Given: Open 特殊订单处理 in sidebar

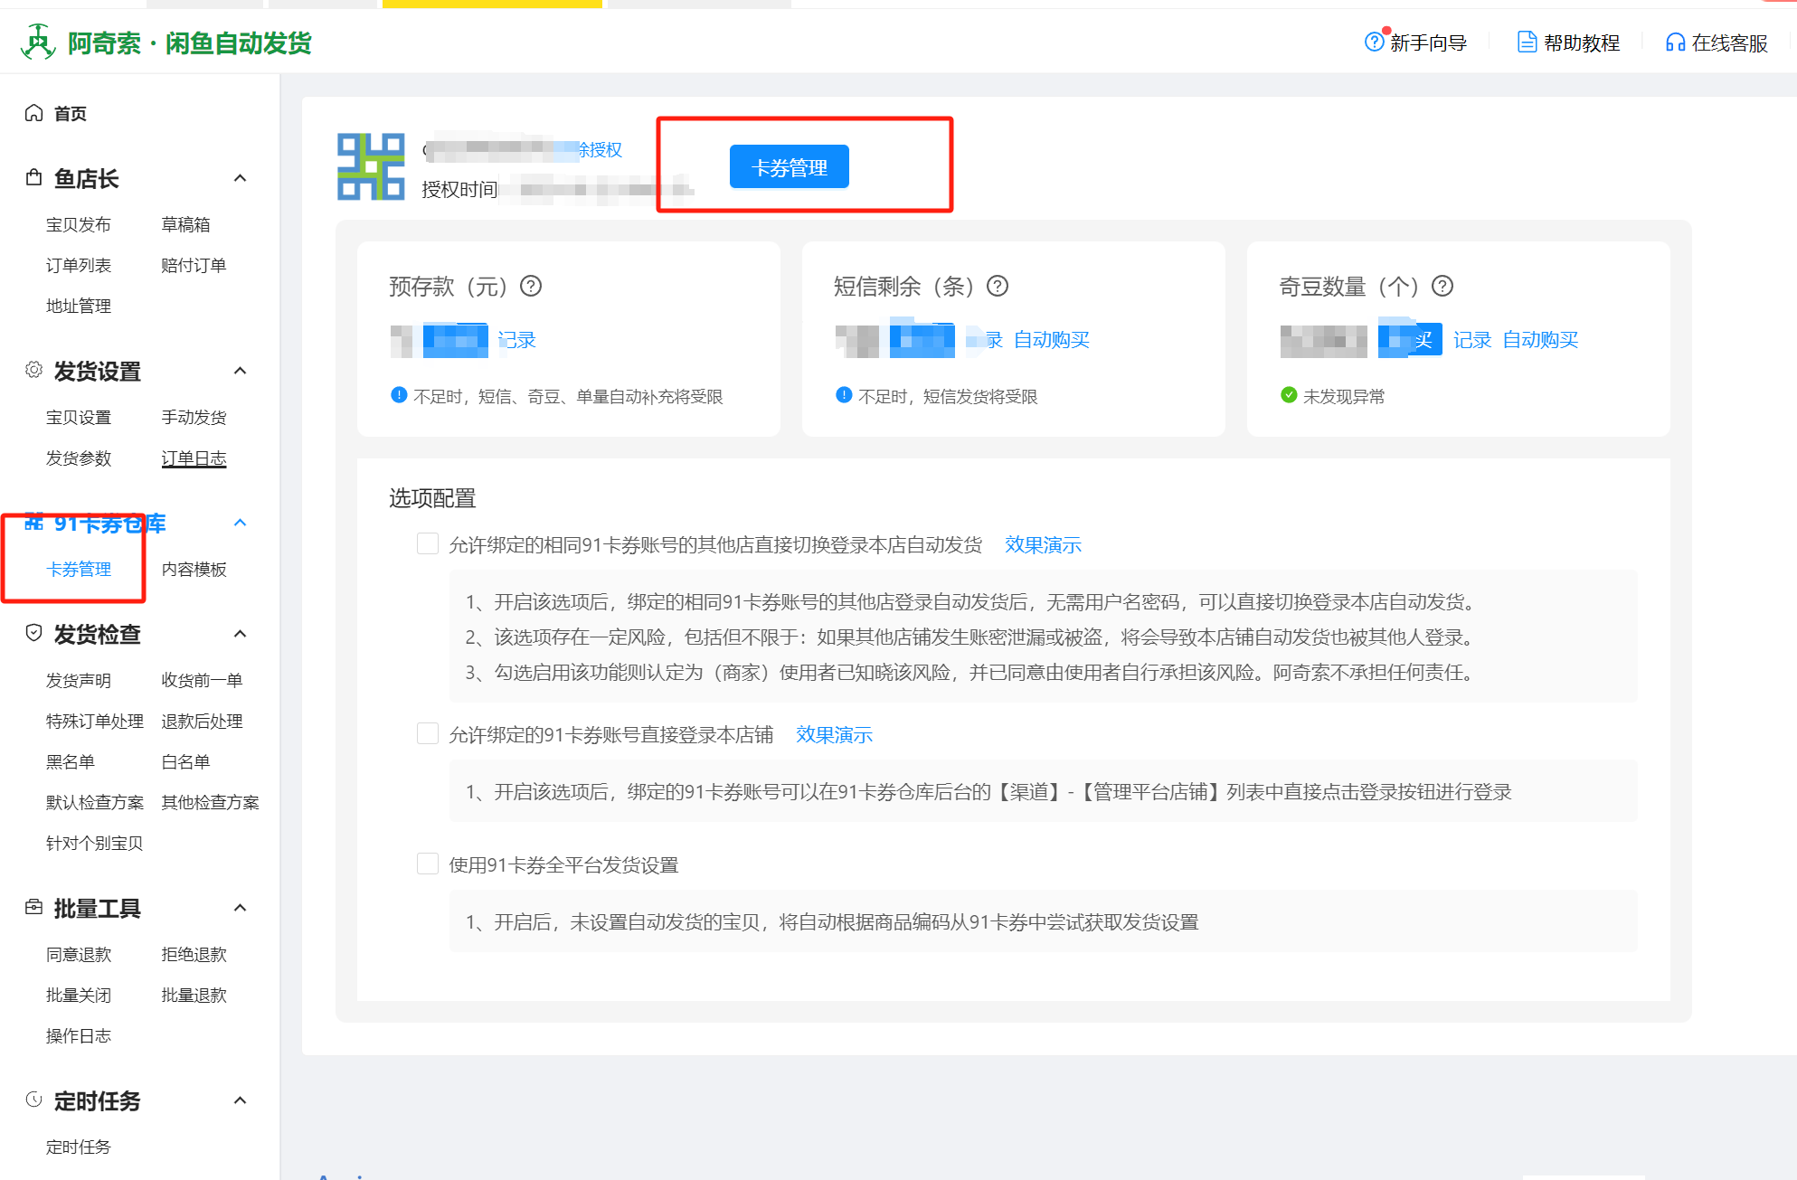Looking at the screenshot, I should coord(95,721).
